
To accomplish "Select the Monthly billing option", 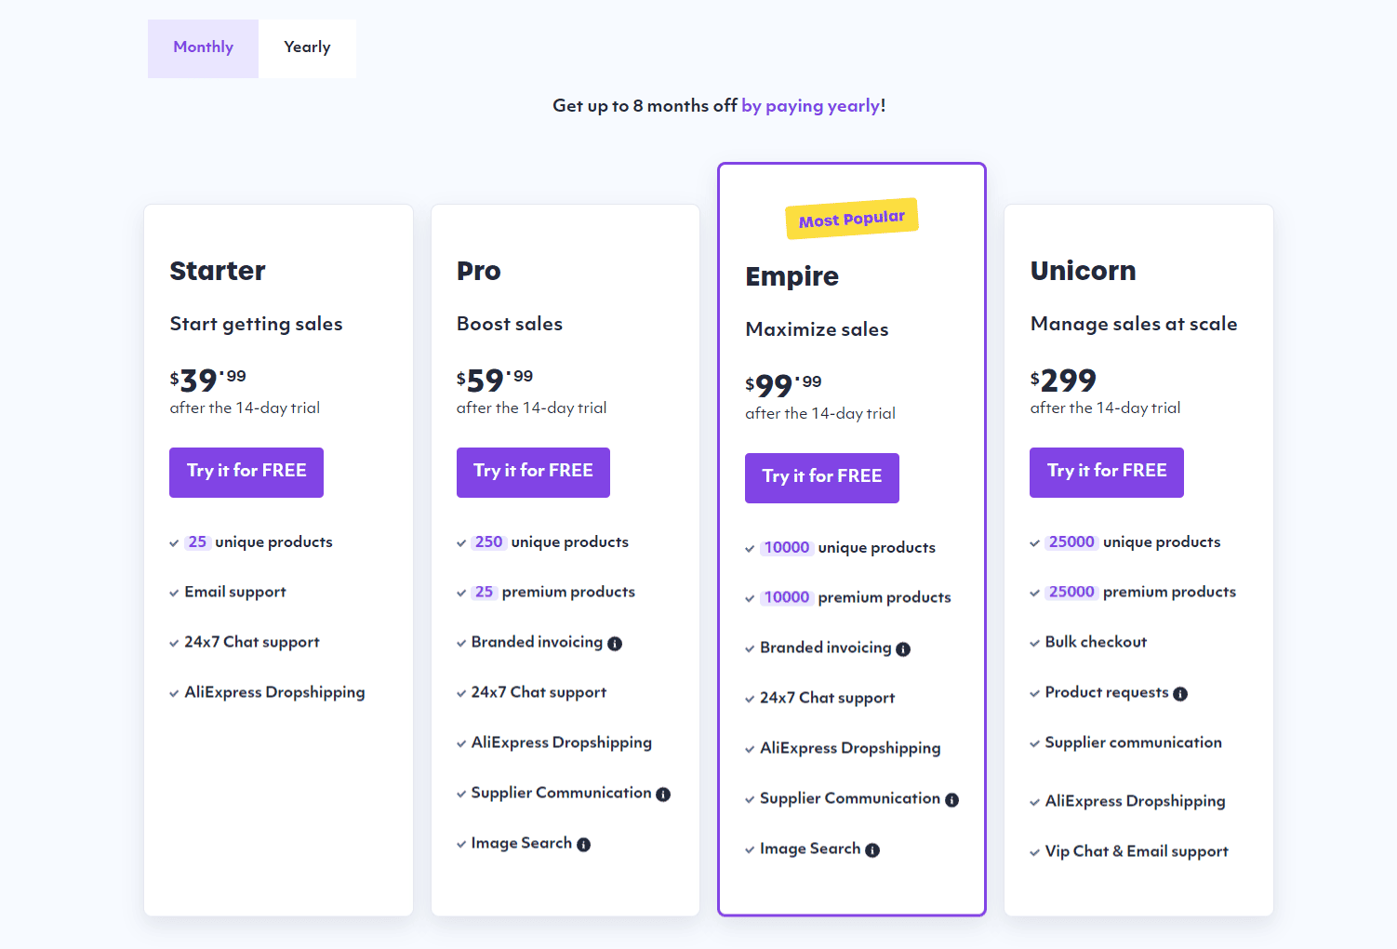I will point(203,47).
